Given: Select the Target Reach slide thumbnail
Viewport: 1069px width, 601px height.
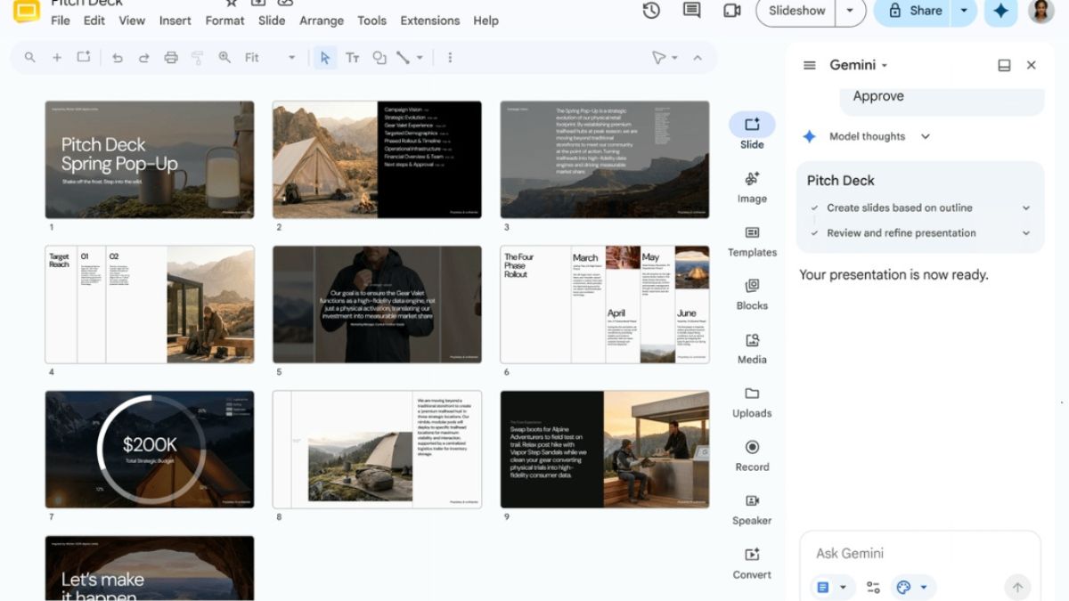Looking at the screenshot, I should click(150, 305).
